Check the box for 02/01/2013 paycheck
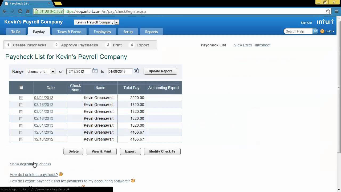Viewport: 341px width, 192px height. pos(21,125)
